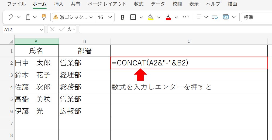Apply cell borders with the borders icon

133,17
